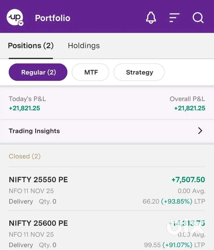The image size is (214, 250).
Task: Tap Overall P&L amount
Action: pos(190,108)
